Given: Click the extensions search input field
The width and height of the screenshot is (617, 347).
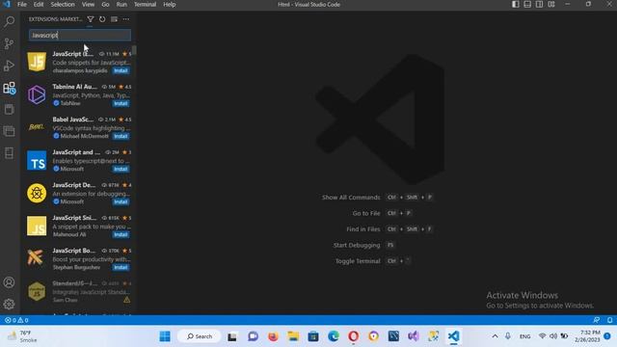Looking at the screenshot, I should (x=80, y=36).
